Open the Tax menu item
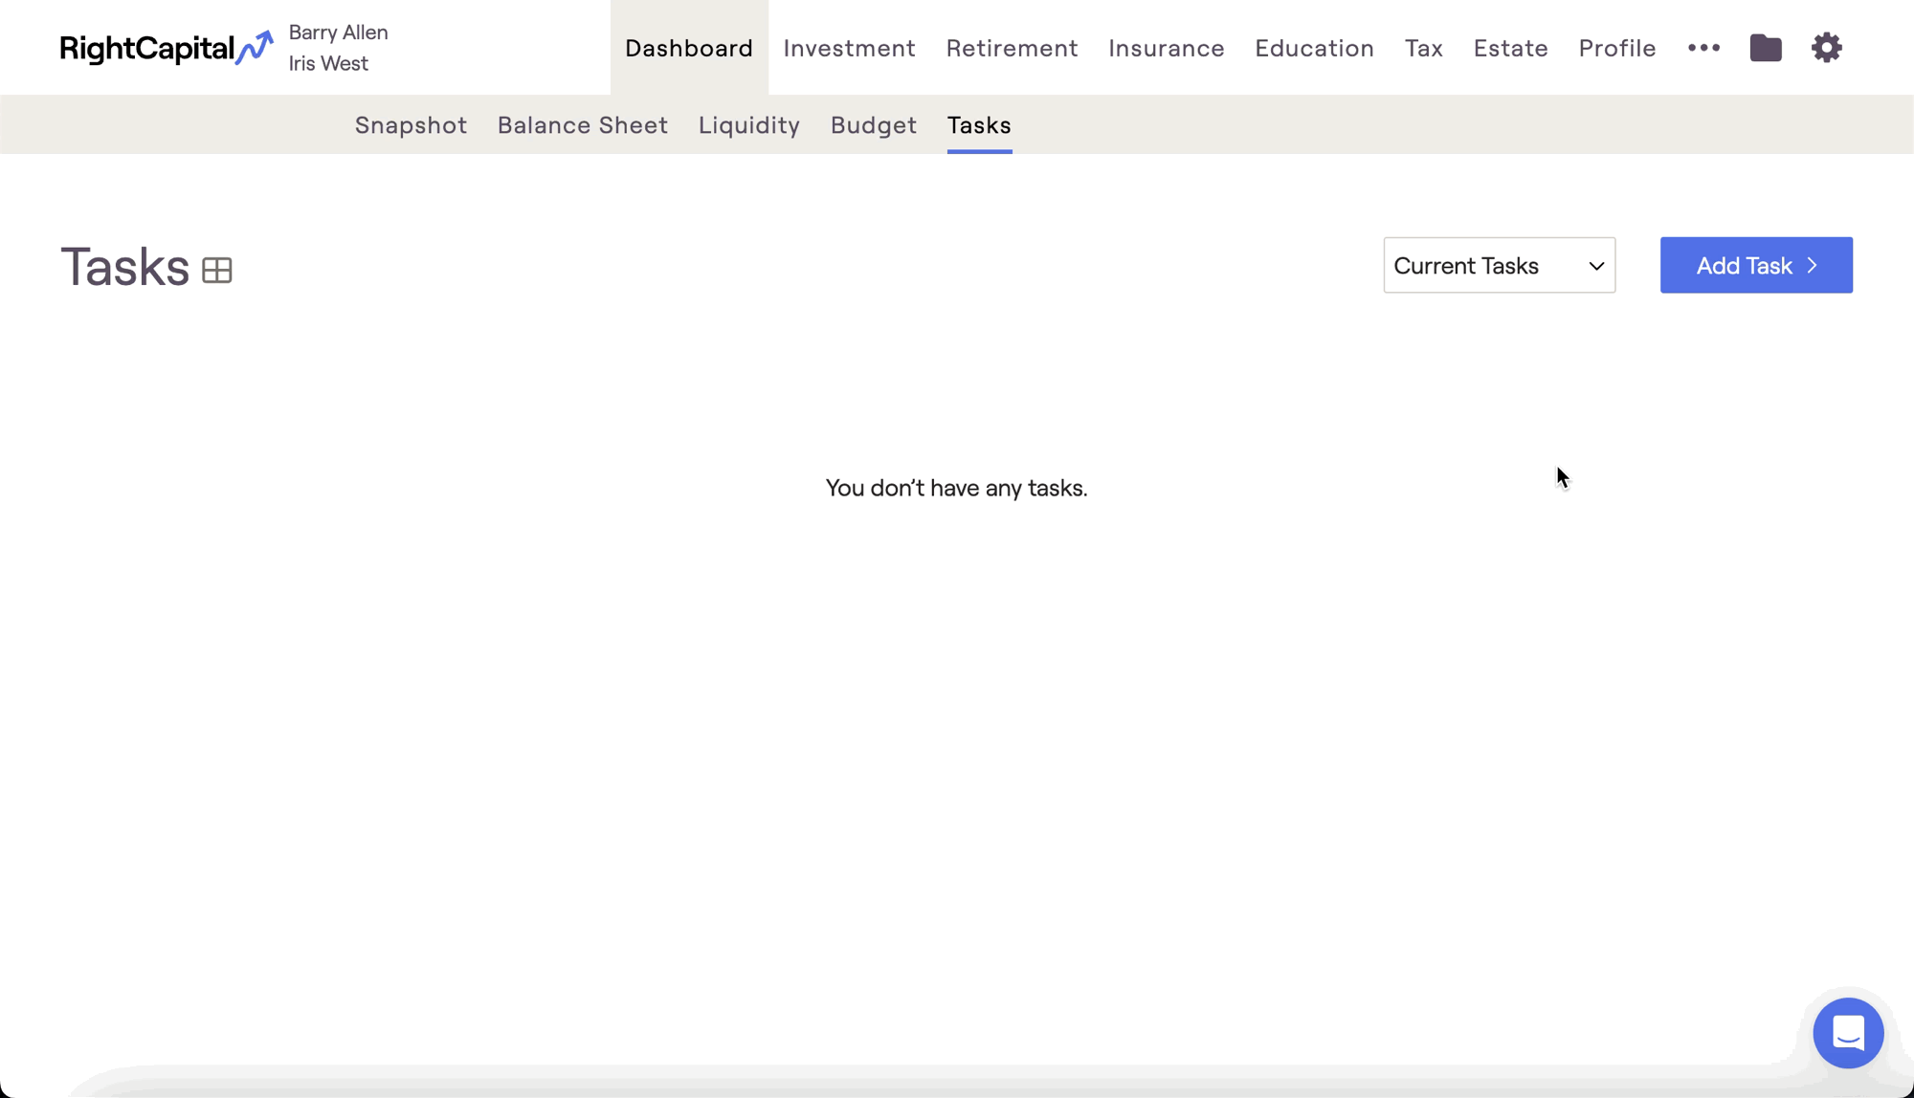The width and height of the screenshot is (1914, 1098). (x=1423, y=48)
